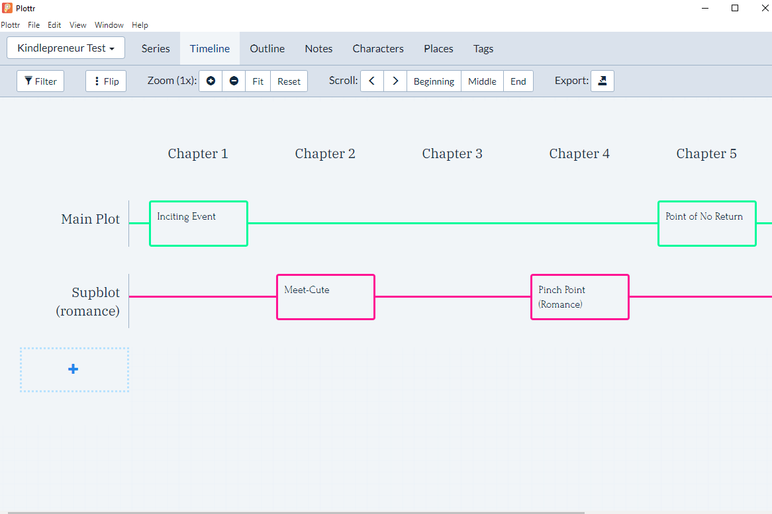This screenshot has height=514, width=772.
Task: Zoom in on the timeline
Action: click(211, 81)
